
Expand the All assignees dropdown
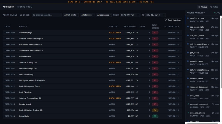pos(104,15)
